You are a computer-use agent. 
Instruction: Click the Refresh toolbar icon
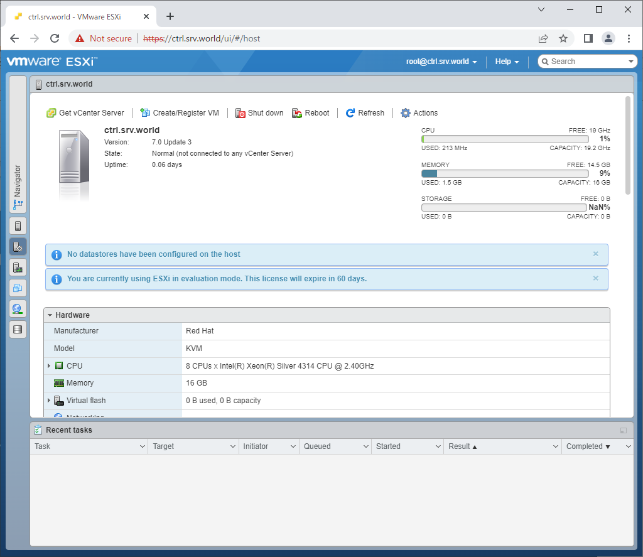[365, 113]
